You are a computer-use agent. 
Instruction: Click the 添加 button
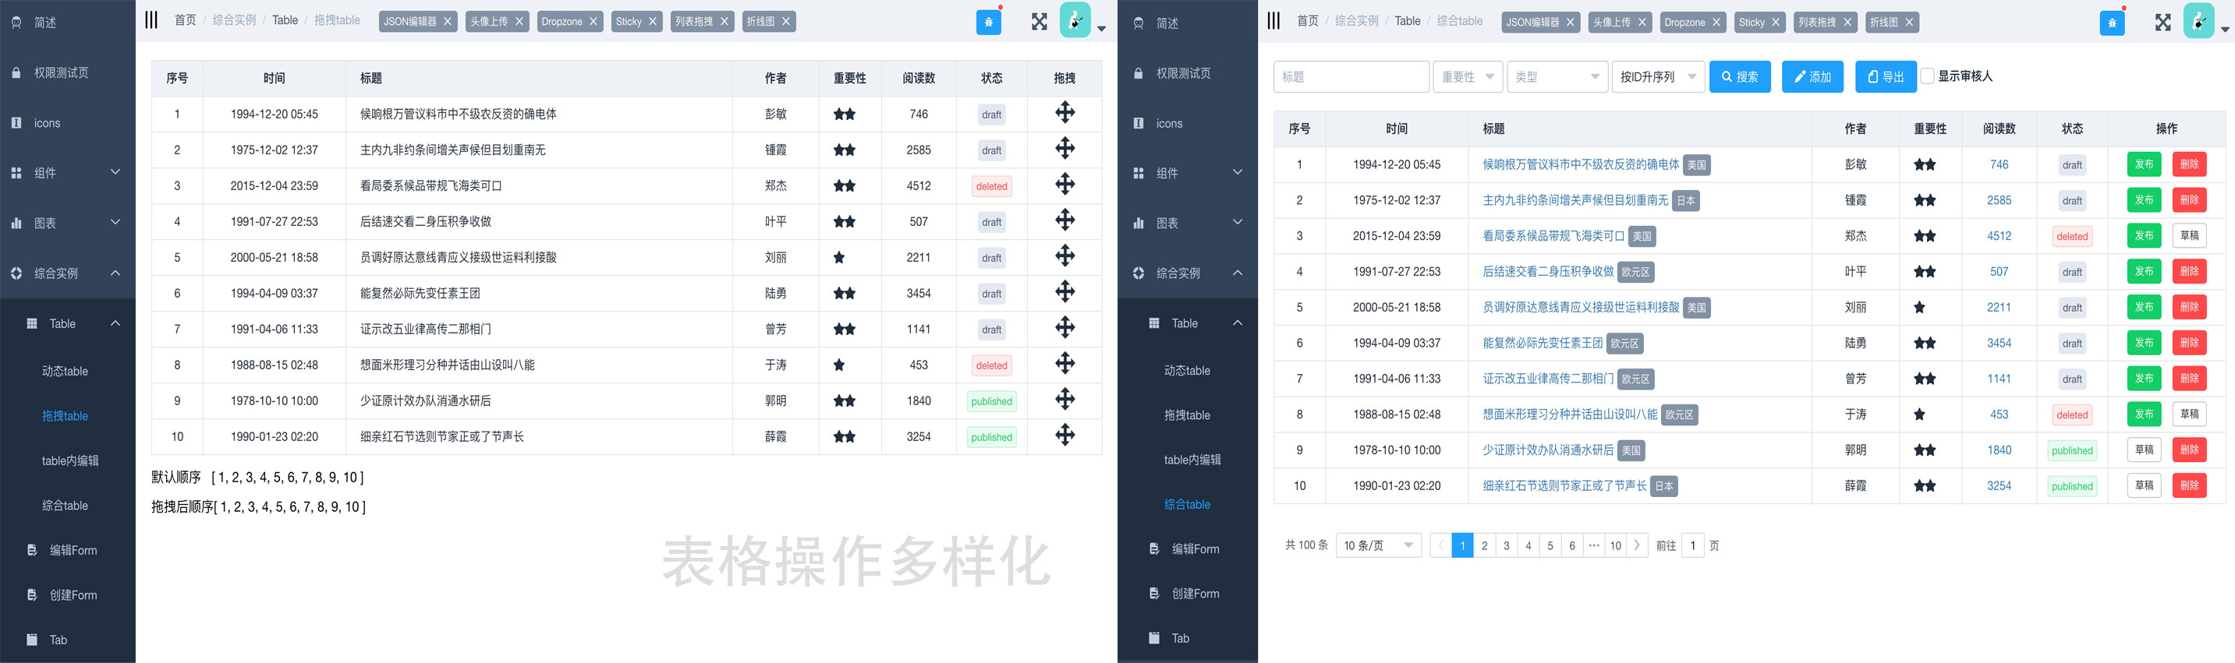pos(1812,77)
